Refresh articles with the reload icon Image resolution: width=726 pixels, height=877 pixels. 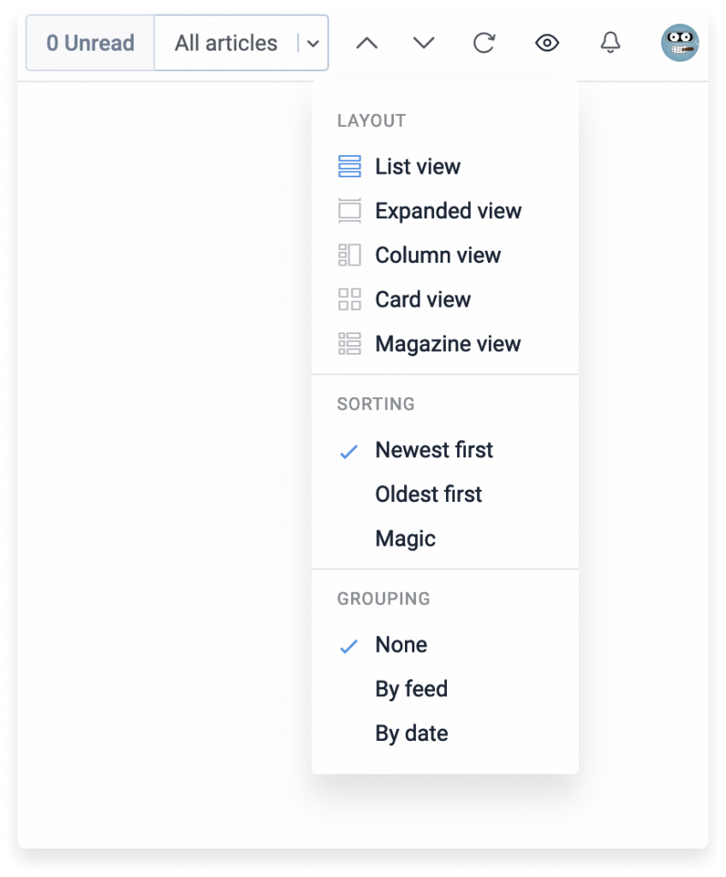pos(484,42)
